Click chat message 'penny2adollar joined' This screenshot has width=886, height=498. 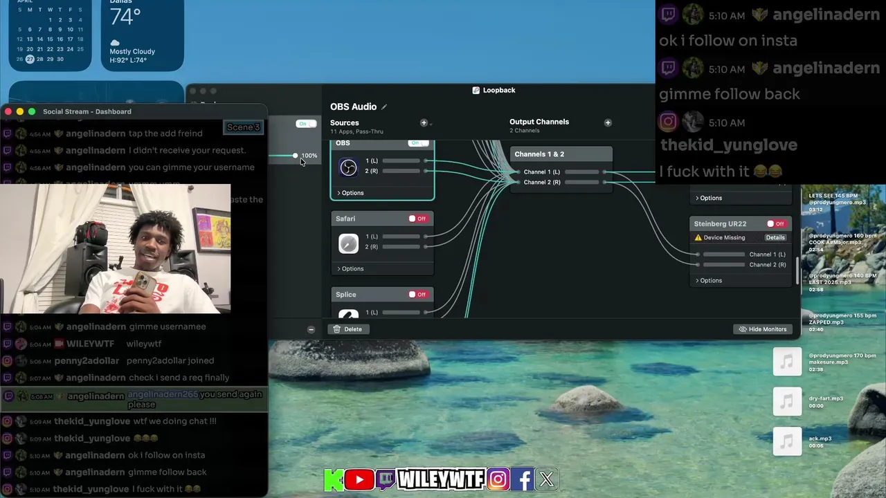click(x=170, y=360)
